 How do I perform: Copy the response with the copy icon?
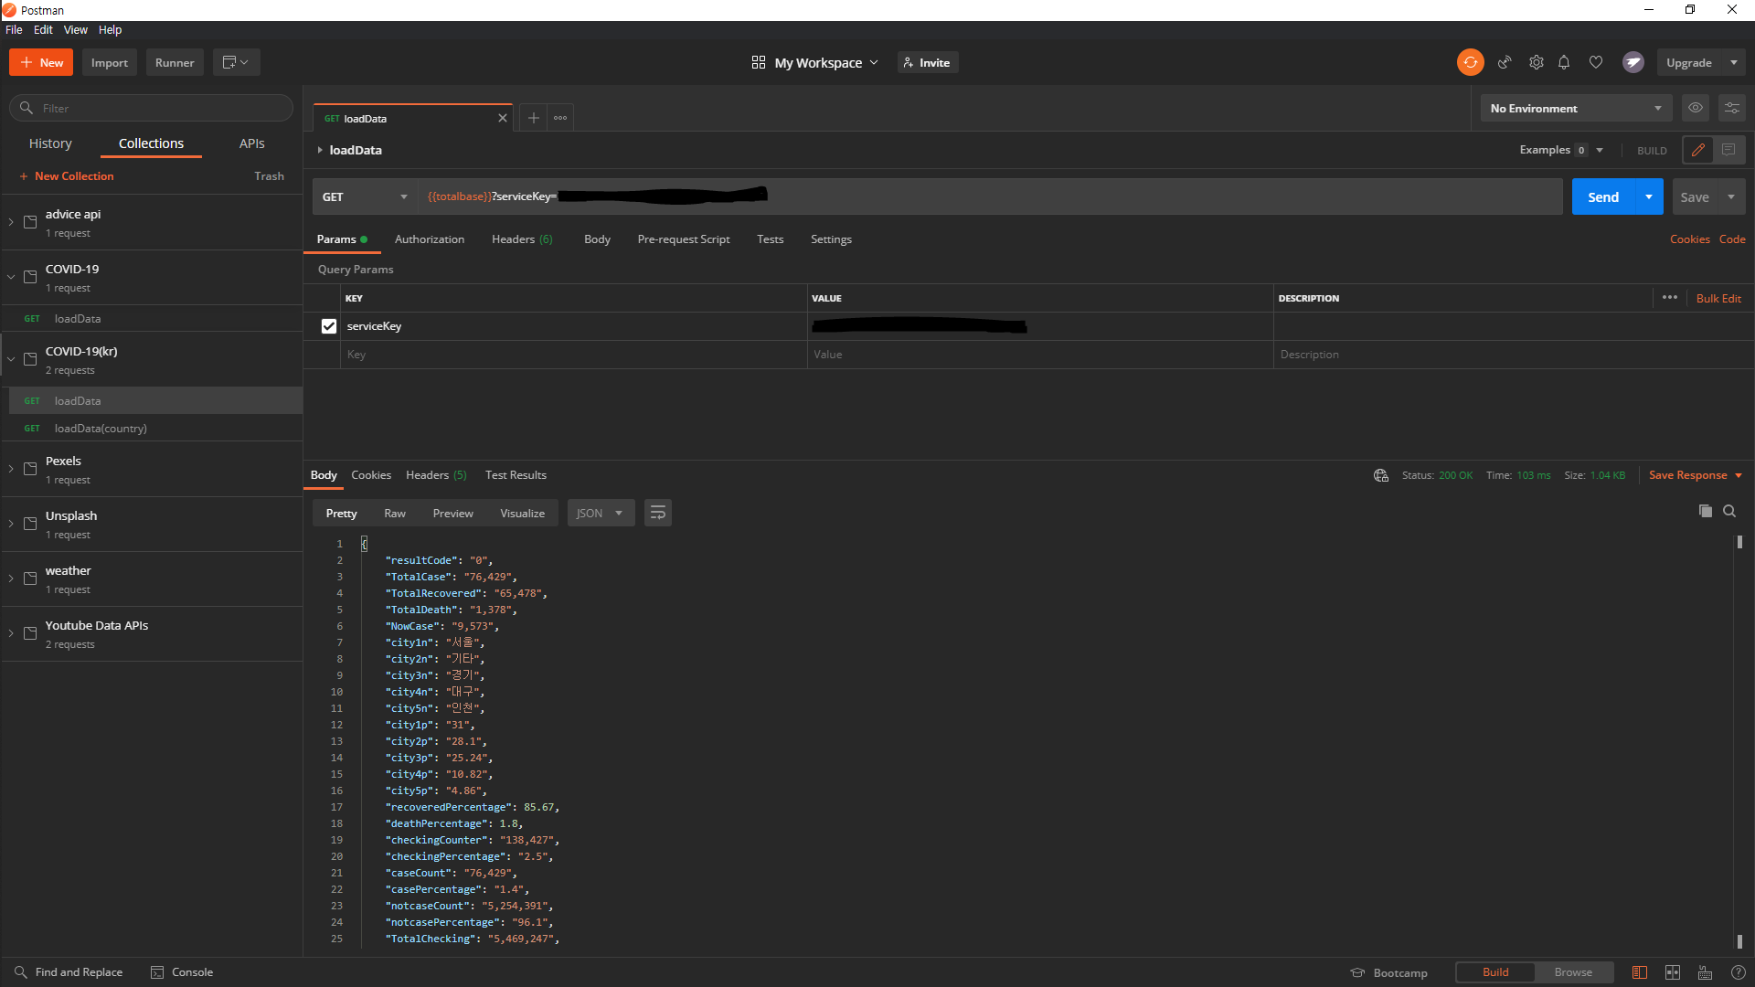(1705, 511)
